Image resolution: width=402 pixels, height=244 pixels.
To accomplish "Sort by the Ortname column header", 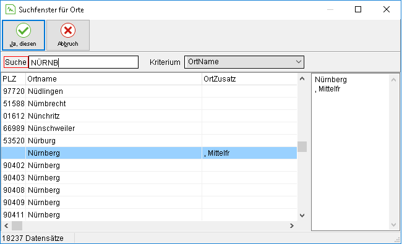I will click(114, 79).
